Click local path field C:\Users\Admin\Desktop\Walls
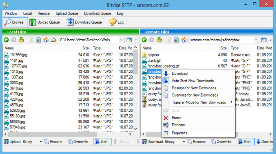This screenshot has width=276, height=154. click(89, 40)
